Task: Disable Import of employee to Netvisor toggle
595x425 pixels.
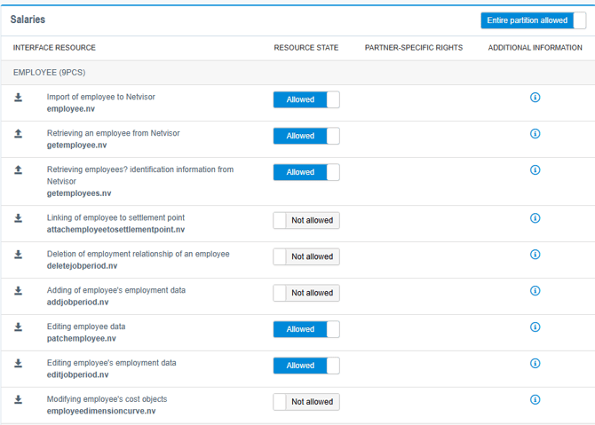Action: coord(306,99)
